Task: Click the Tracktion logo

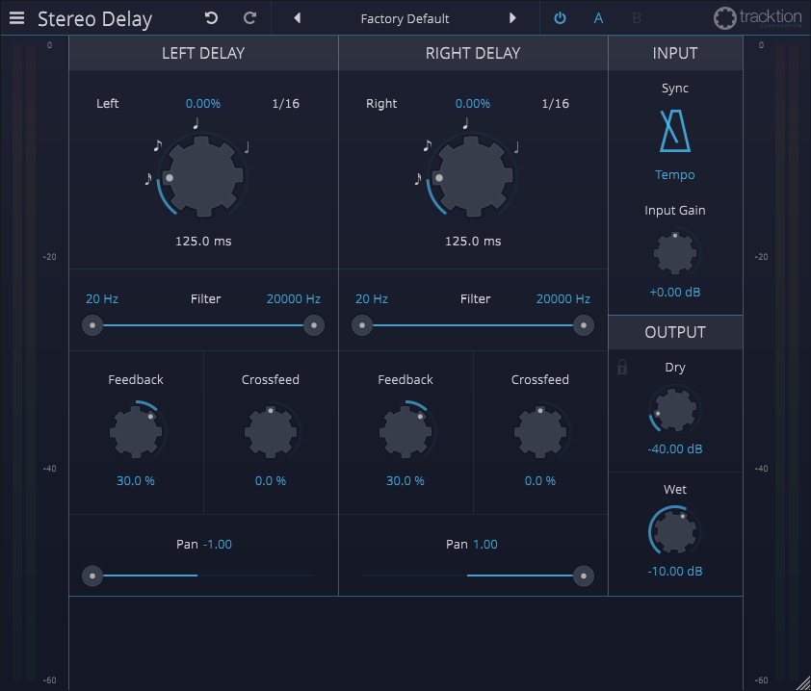Action: tap(757, 18)
